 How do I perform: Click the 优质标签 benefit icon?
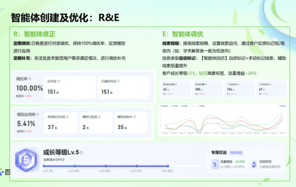pos(254,164)
